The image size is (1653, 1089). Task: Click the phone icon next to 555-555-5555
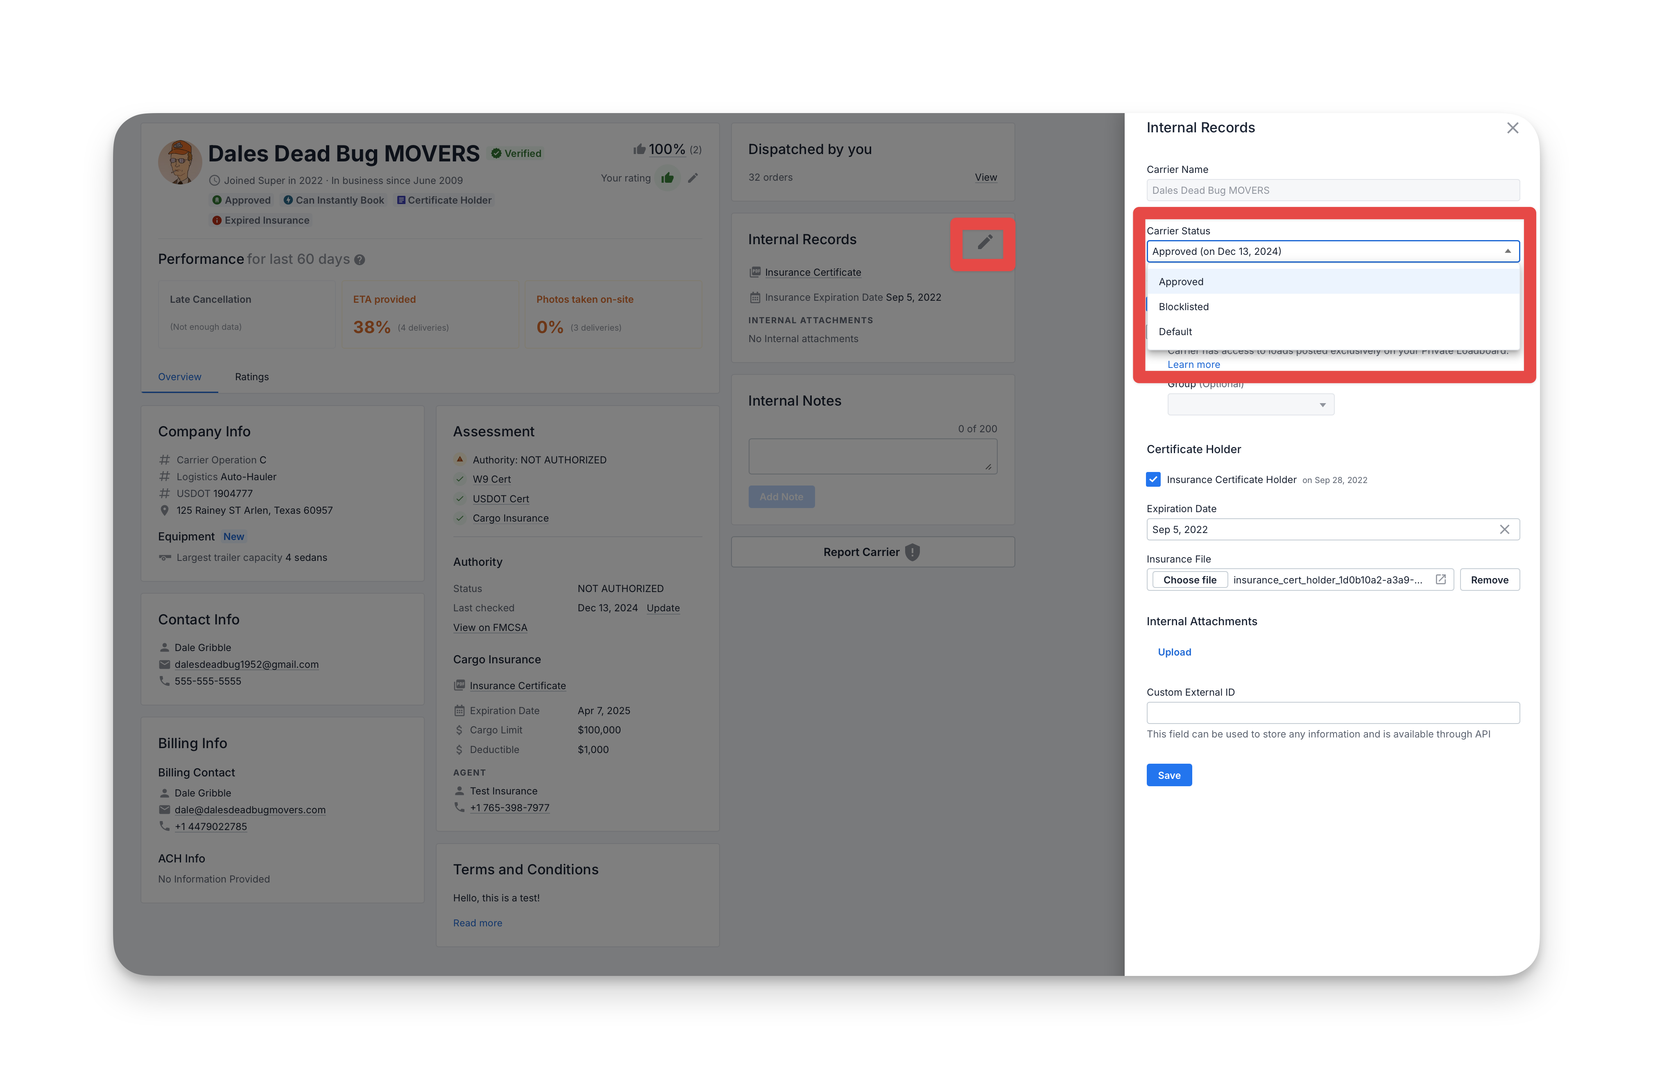pyautogui.click(x=165, y=681)
